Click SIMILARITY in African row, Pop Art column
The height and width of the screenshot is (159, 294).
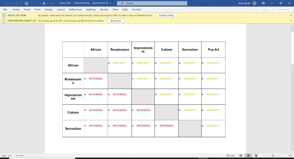click(x=213, y=63)
